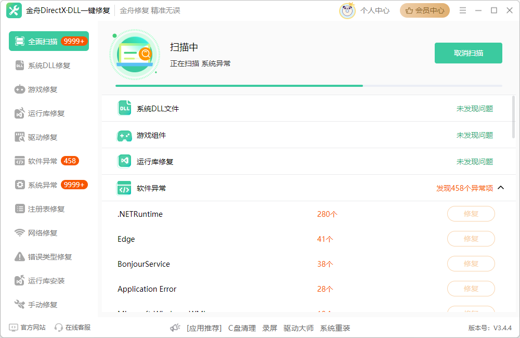Click the 版本号 V3.4.4 text
The width and height of the screenshot is (520, 338).
[x=490, y=328]
